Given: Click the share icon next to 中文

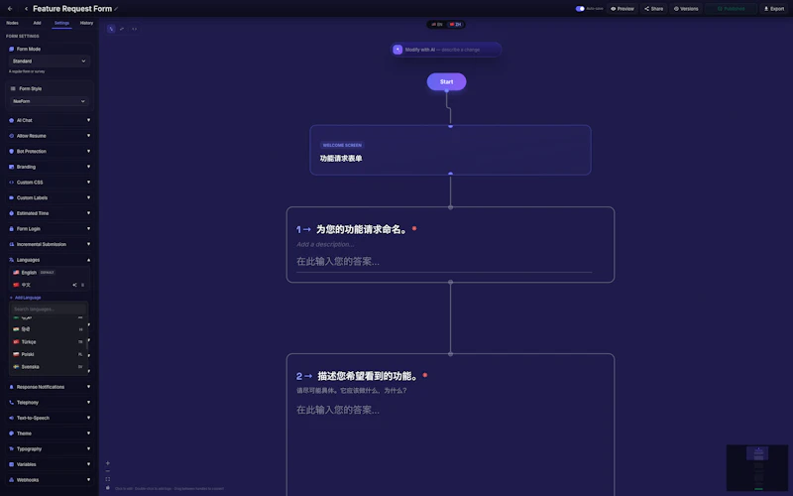Looking at the screenshot, I should 74,285.
